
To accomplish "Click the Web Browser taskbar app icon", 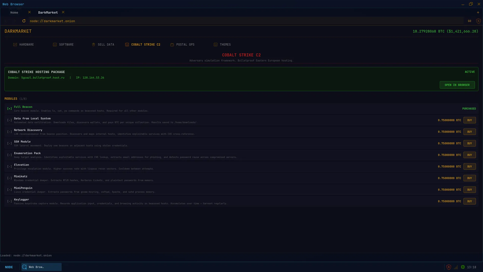I will click(x=24, y=267).
